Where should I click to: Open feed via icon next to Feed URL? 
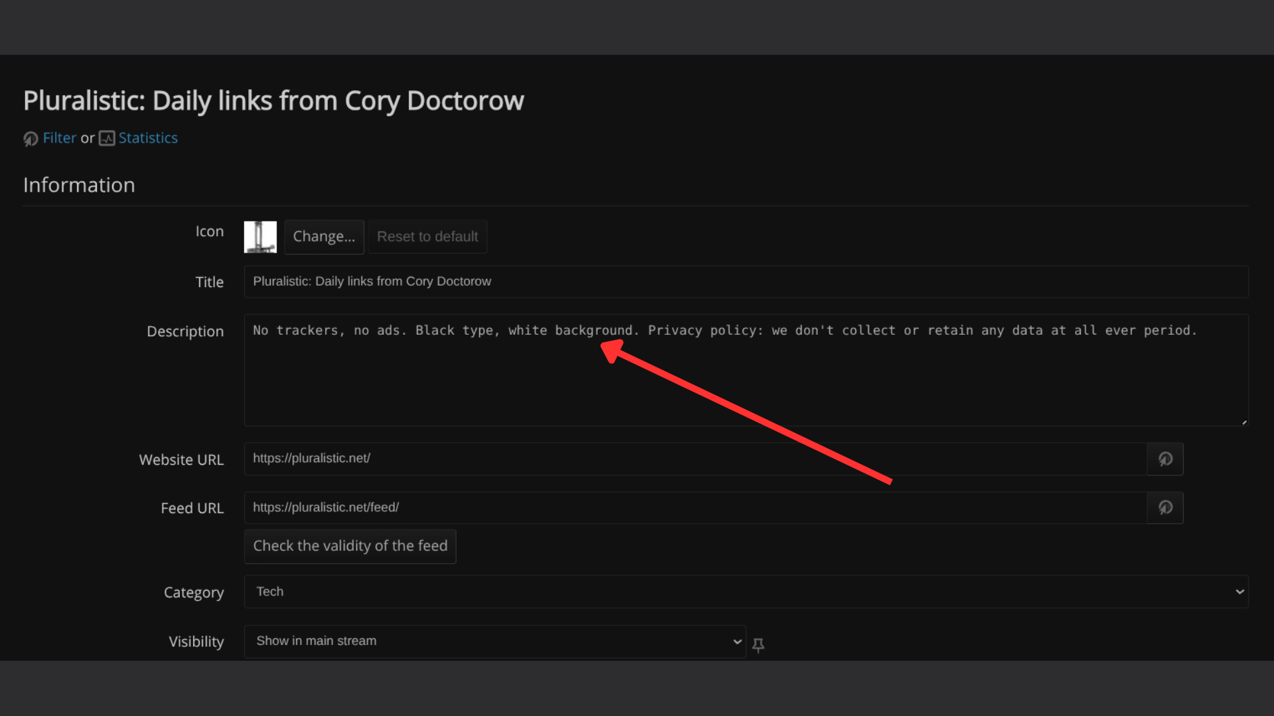coord(1165,508)
